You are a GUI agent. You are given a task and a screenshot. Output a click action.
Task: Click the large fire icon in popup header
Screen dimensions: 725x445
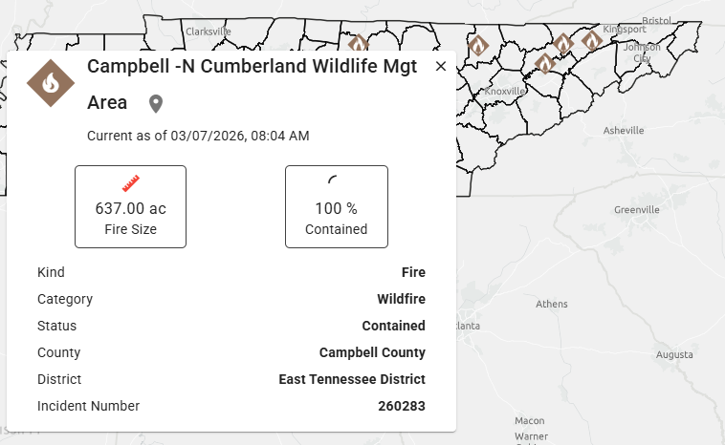click(x=51, y=84)
